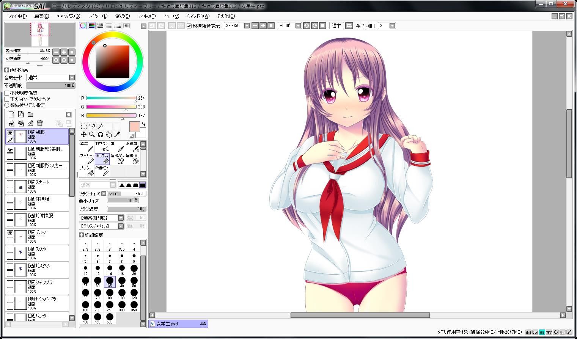This screenshot has width=577, height=339.
Task: Select the 消しゴム eraser tool
Action: [x=102, y=159]
